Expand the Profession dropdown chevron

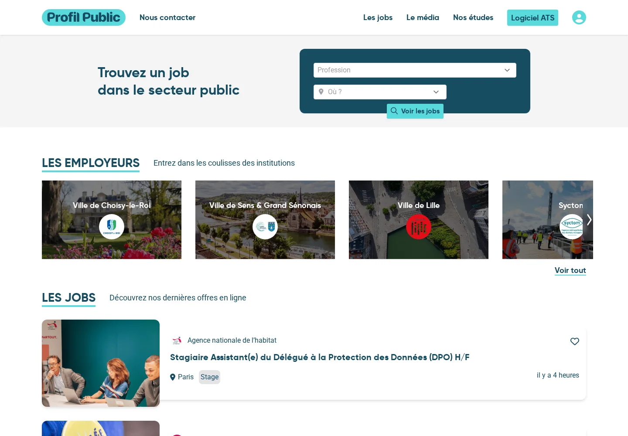507,70
